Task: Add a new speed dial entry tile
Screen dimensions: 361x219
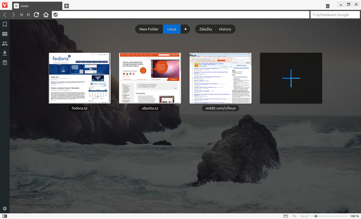Action: 291,78
